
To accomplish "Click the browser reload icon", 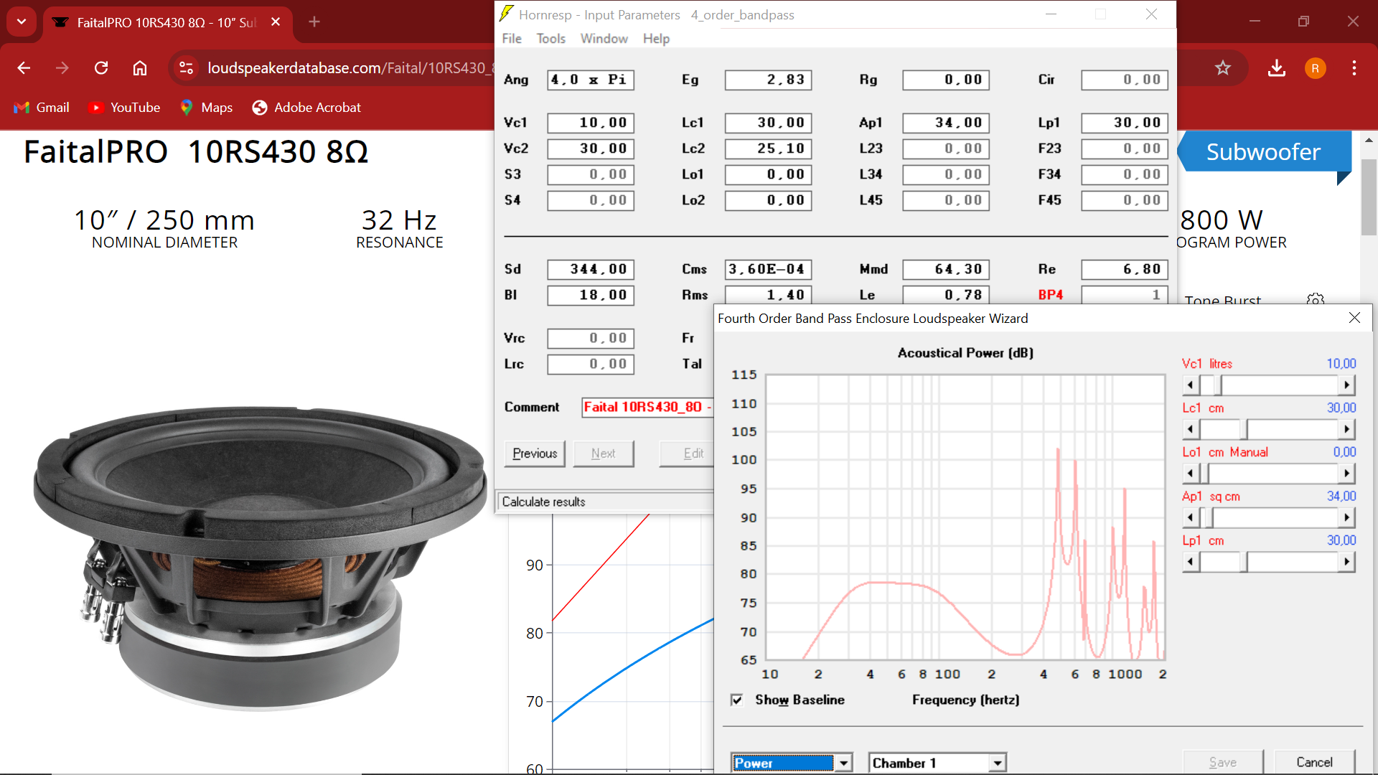I will click(x=101, y=67).
